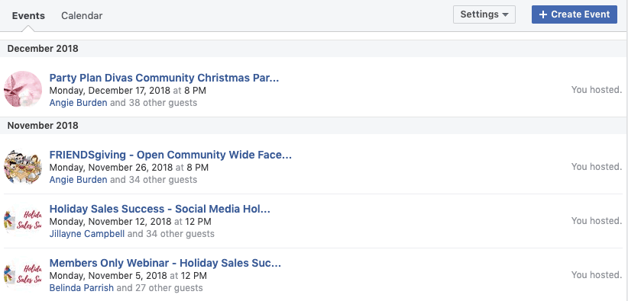
Task: Click the plus icon on Create Event
Action: click(x=543, y=14)
